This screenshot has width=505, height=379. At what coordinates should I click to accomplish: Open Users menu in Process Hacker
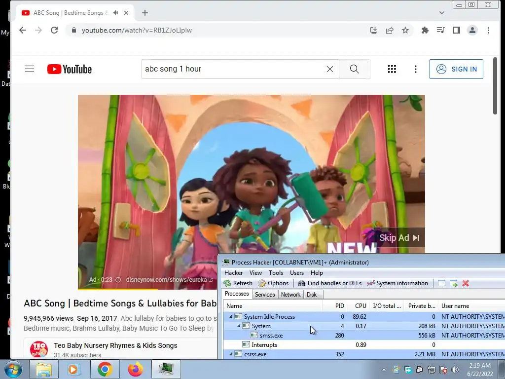(296, 272)
